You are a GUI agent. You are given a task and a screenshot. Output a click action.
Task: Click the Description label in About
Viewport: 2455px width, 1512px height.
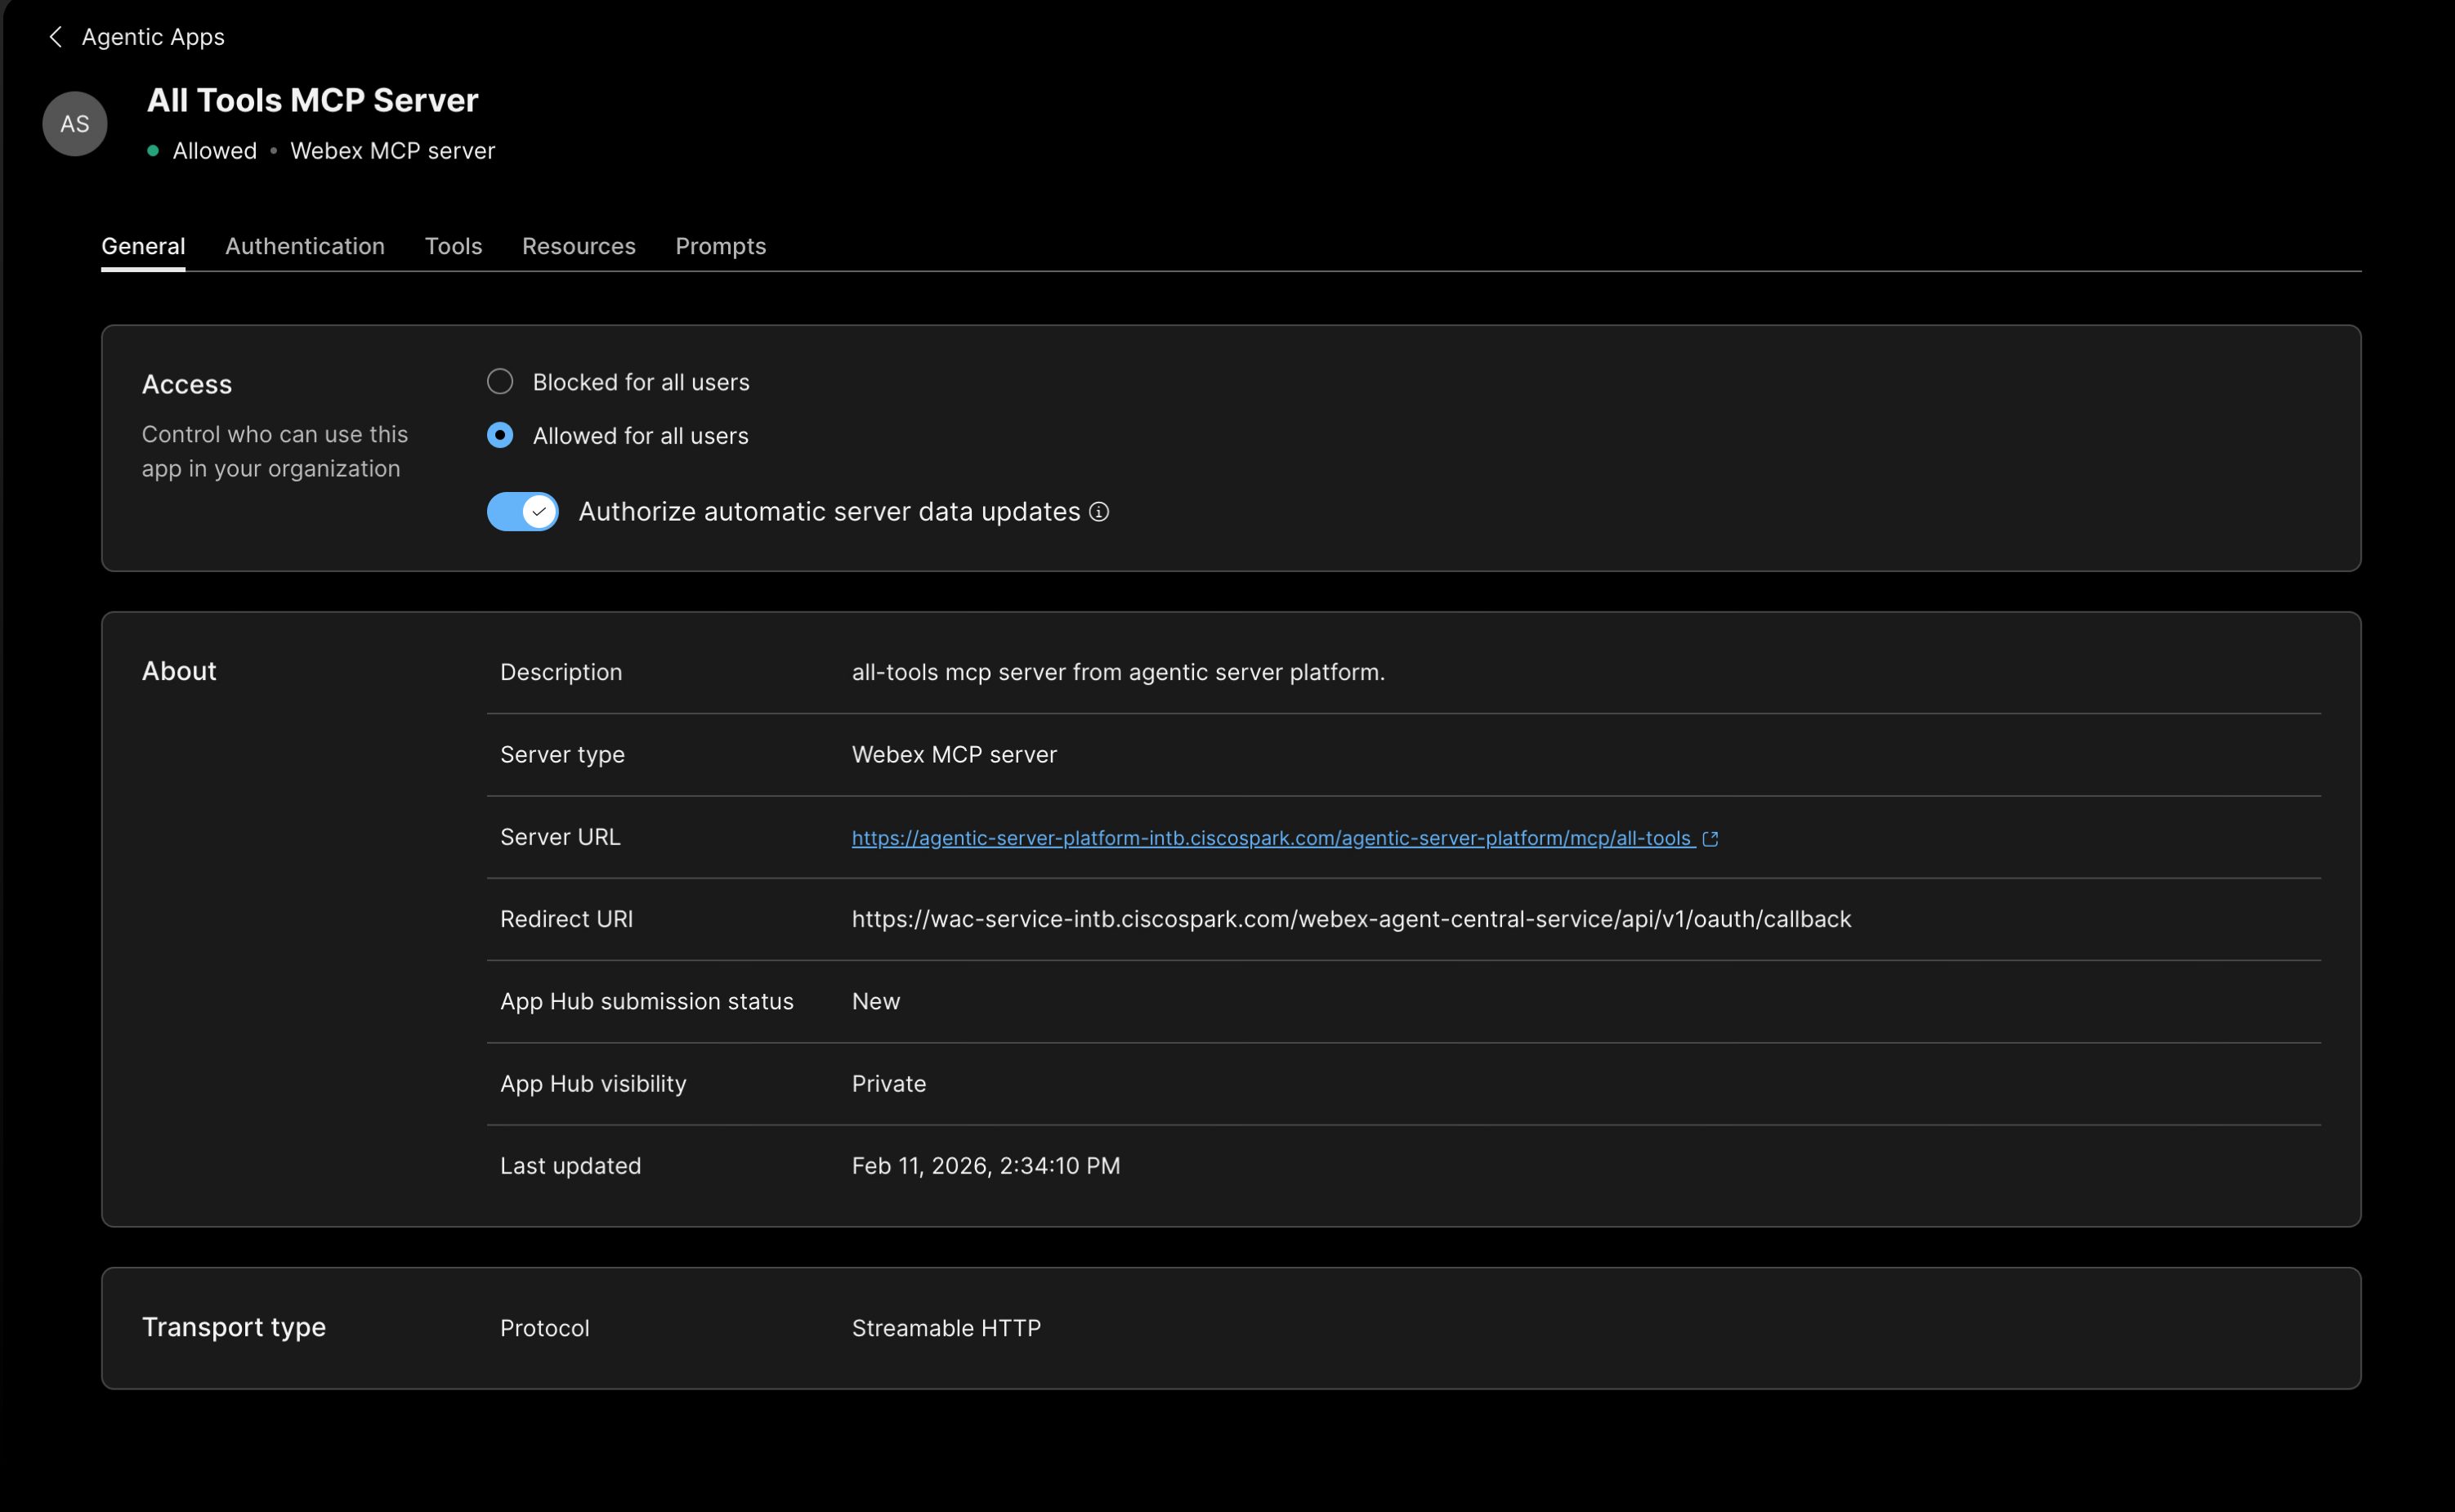(x=561, y=672)
